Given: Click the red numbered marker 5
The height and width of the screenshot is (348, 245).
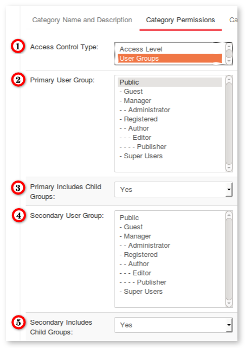Looking at the screenshot, I should (x=18, y=323).
